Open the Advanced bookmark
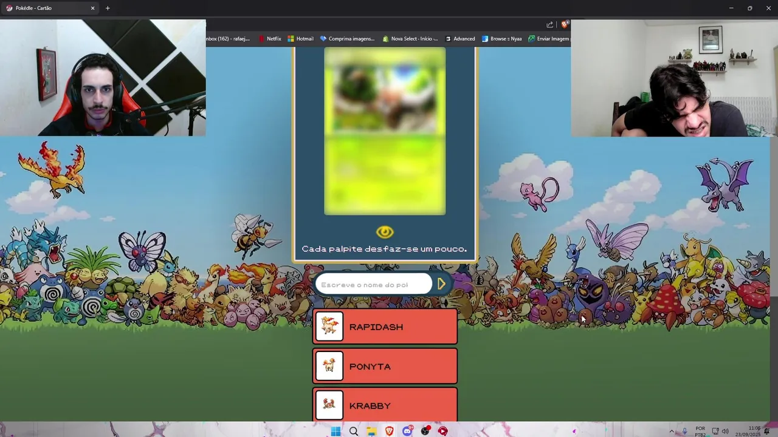778x437 pixels. [460, 39]
